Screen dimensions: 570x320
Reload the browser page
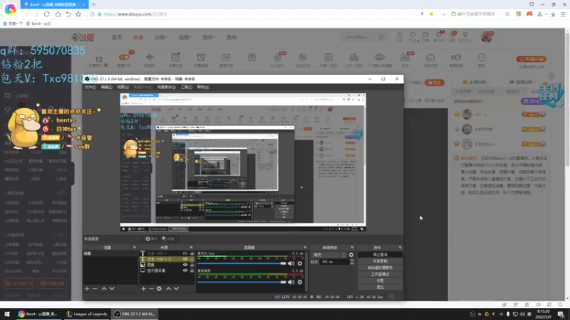[x=47, y=14]
